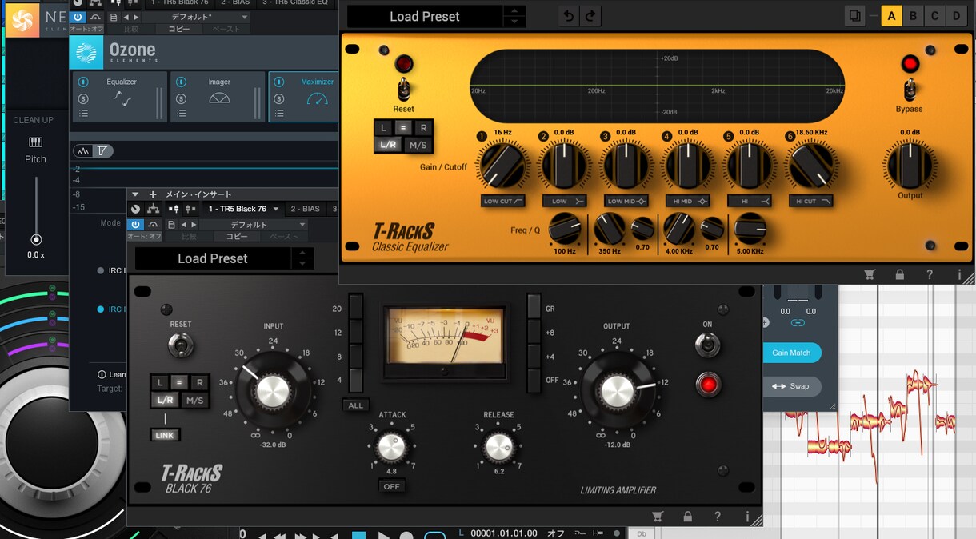The width and height of the screenshot is (976, 539).
Task: Open Equalizer module presets list icon
Action: tap(83, 114)
